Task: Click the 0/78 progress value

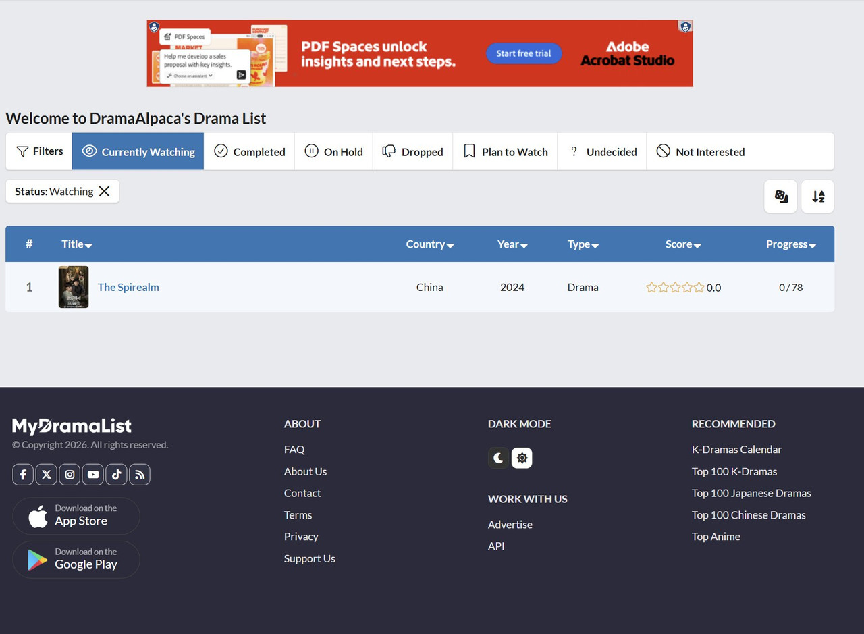Action: (x=790, y=287)
